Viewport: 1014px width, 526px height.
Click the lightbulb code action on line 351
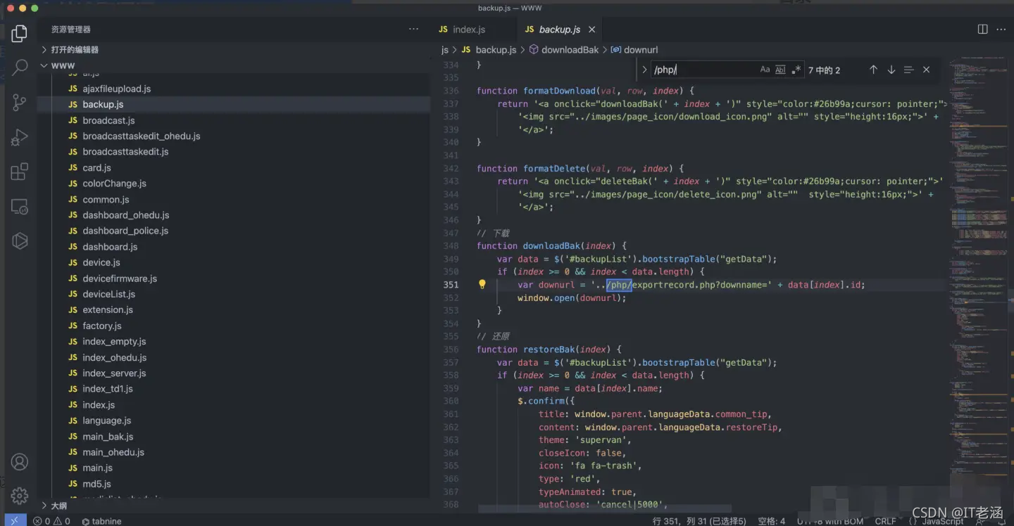click(482, 285)
